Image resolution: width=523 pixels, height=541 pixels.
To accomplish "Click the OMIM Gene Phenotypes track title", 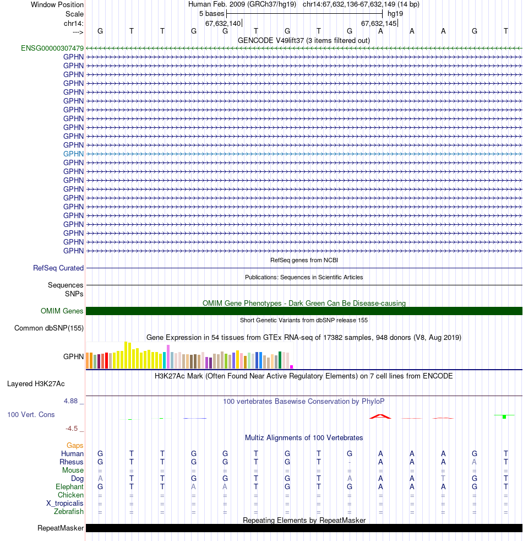I will (304, 303).
